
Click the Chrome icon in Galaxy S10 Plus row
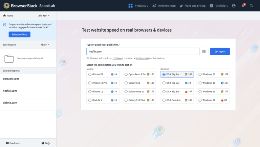[148, 100]
